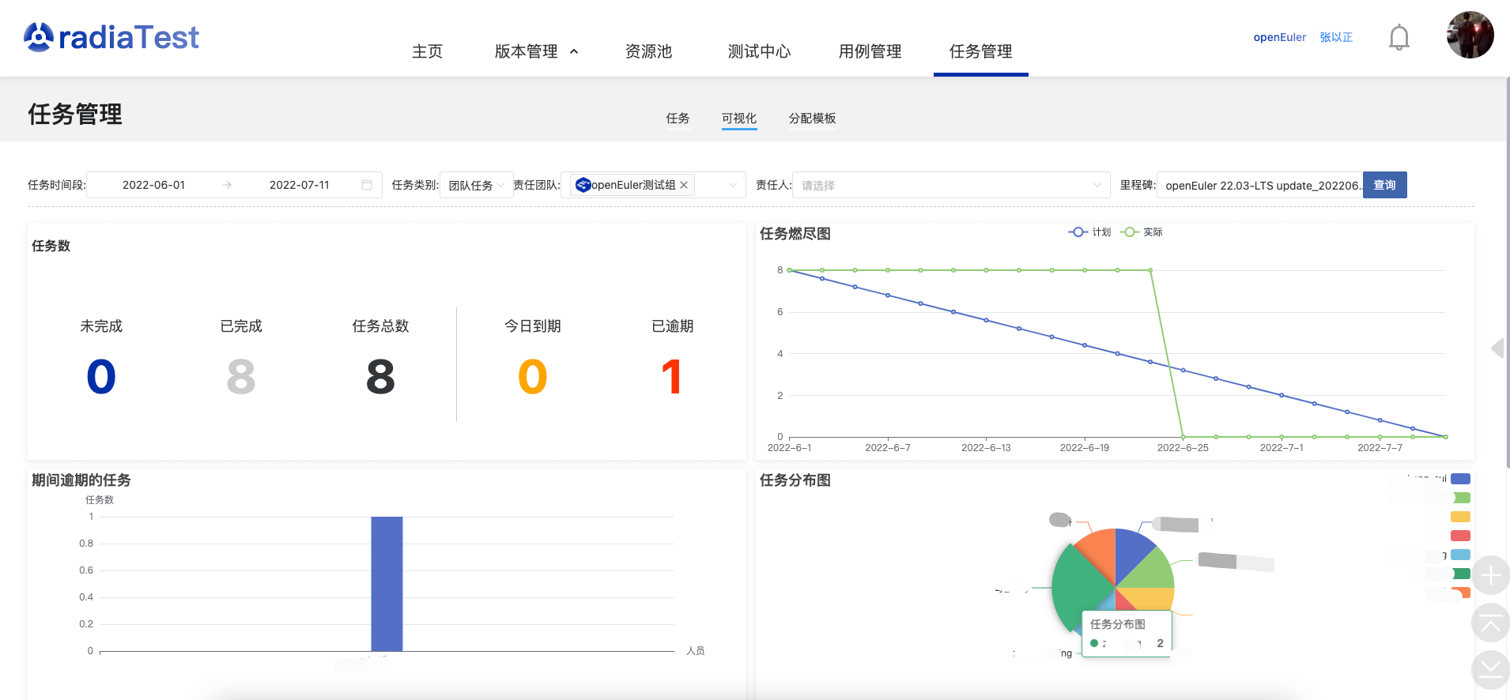Toggle the 计划 series in burndown legend
This screenshot has height=700, width=1510.
pyautogui.click(x=1089, y=232)
